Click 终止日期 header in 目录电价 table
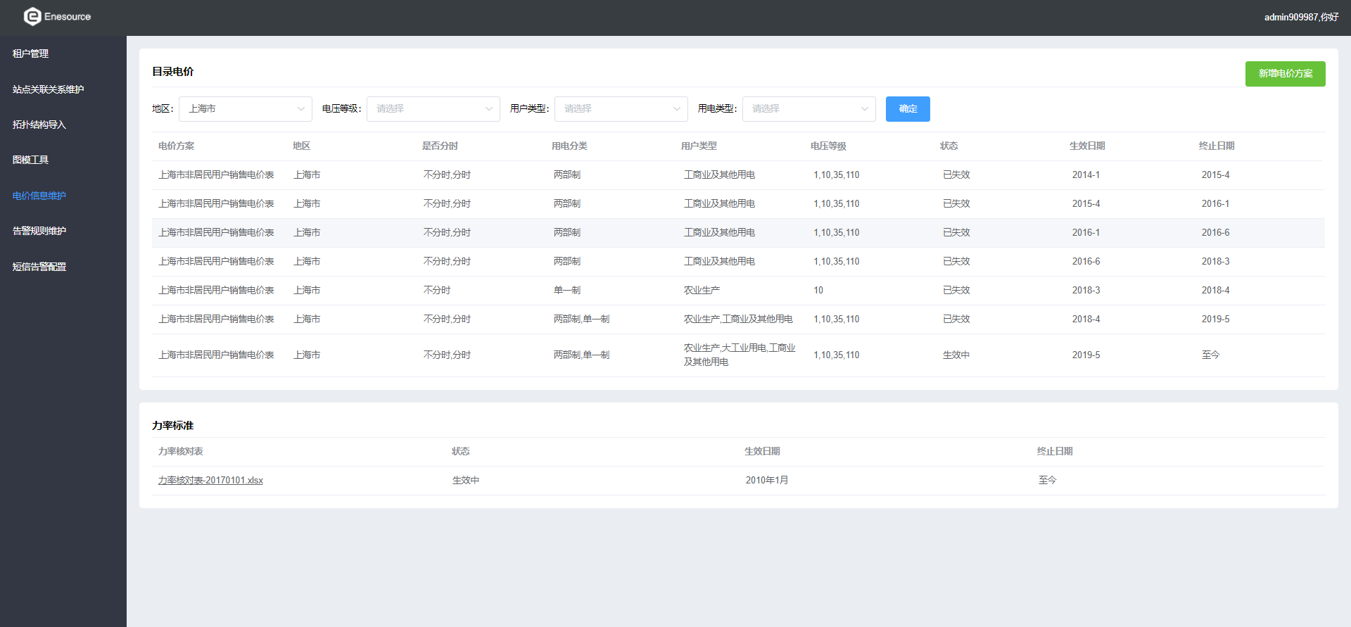 click(1217, 146)
